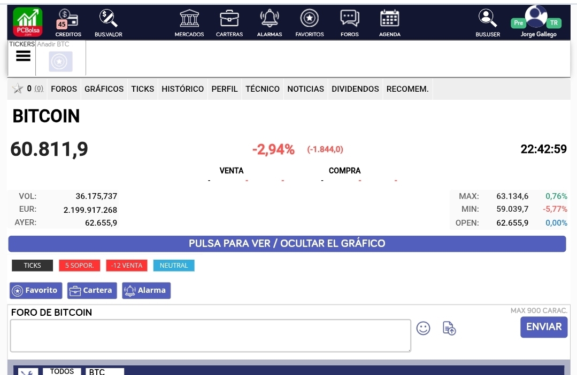
Task: Open Foros chat bubbles in top bar
Action: point(350,18)
